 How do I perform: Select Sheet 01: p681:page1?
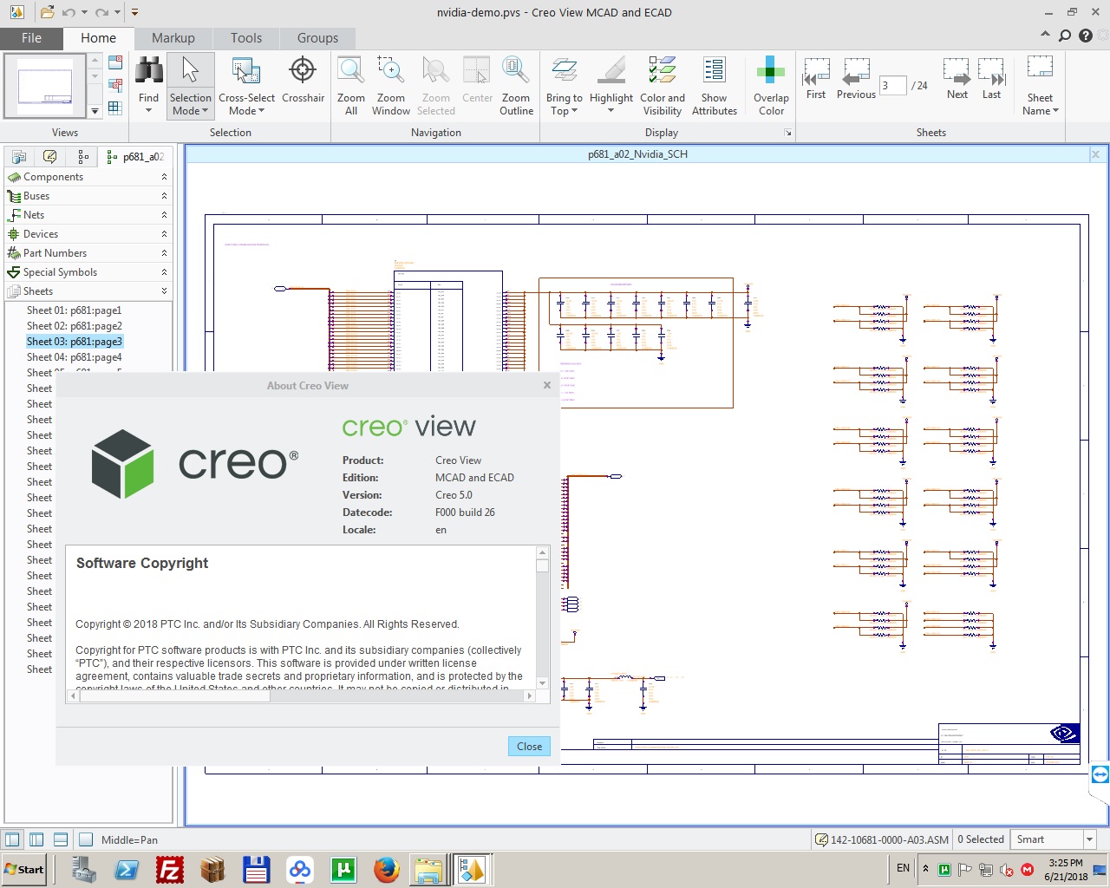pos(74,310)
